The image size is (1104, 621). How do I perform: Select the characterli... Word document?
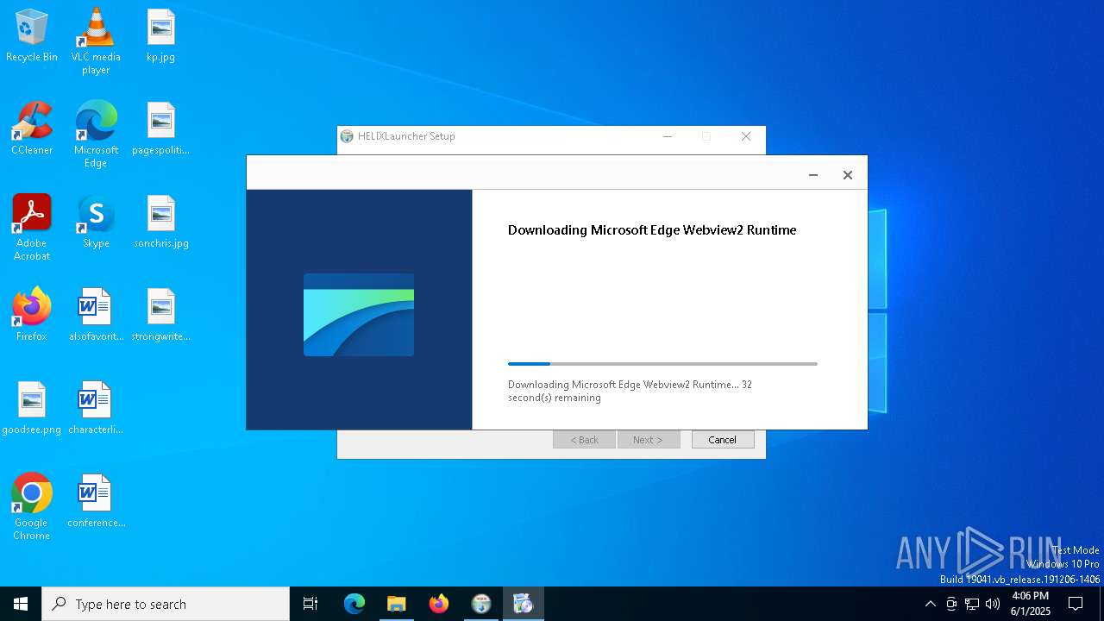(96, 408)
